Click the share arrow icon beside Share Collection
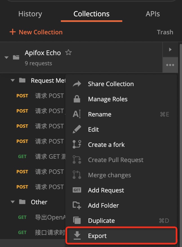Viewport: 182px width, 247px height. coord(76,84)
